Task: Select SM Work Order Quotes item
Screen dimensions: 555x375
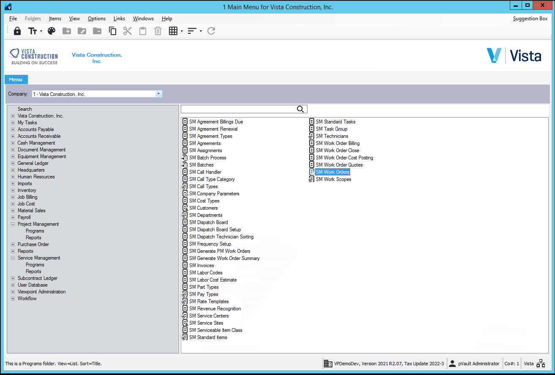Action: [x=339, y=165]
